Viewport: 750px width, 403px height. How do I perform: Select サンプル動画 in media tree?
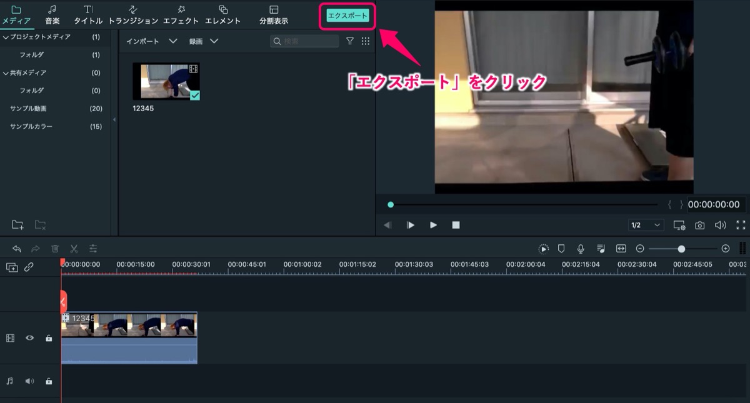click(x=28, y=109)
